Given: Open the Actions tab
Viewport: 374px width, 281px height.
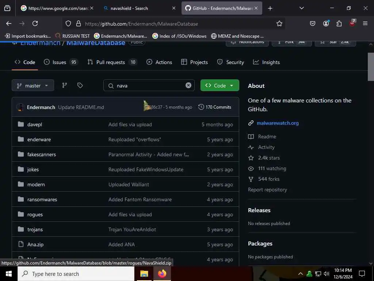Looking at the screenshot, I should 159,62.
